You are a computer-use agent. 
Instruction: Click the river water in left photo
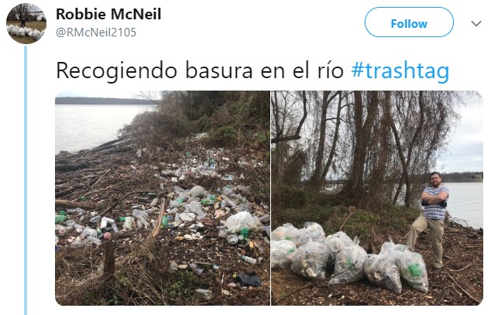point(94,127)
